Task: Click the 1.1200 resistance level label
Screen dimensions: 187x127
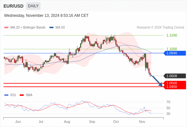Action: click(x=171, y=35)
